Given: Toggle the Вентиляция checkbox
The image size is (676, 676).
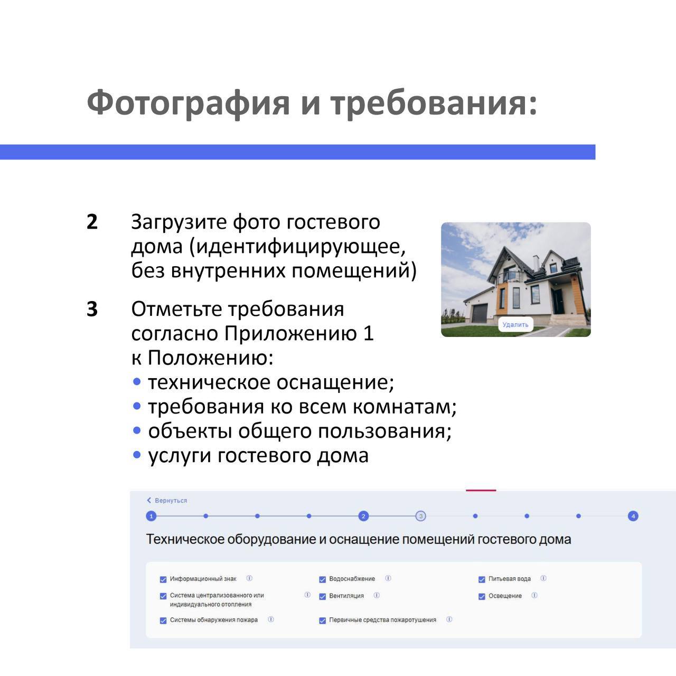Looking at the screenshot, I should click(322, 596).
